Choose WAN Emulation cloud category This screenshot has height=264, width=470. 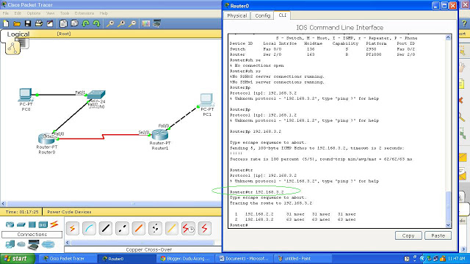tap(21, 244)
